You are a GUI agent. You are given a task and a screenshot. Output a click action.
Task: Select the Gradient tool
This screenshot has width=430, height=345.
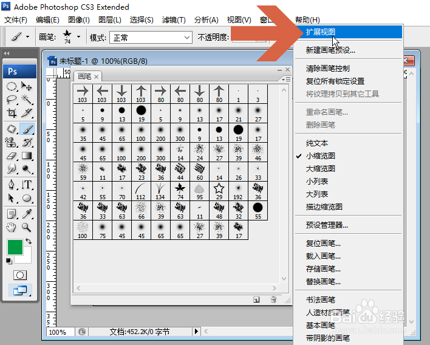click(27, 155)
